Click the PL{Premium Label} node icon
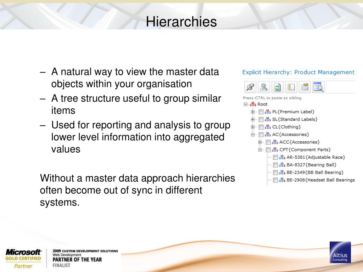363x272 pixels. pyautogui.click(x=268, y=112)
